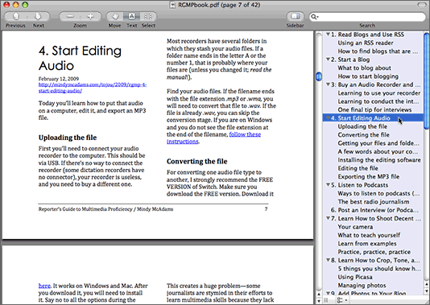Screen dimensions: 430x305
Task: Open 'How to start blogging' entry
Action: tap(368, 76)
